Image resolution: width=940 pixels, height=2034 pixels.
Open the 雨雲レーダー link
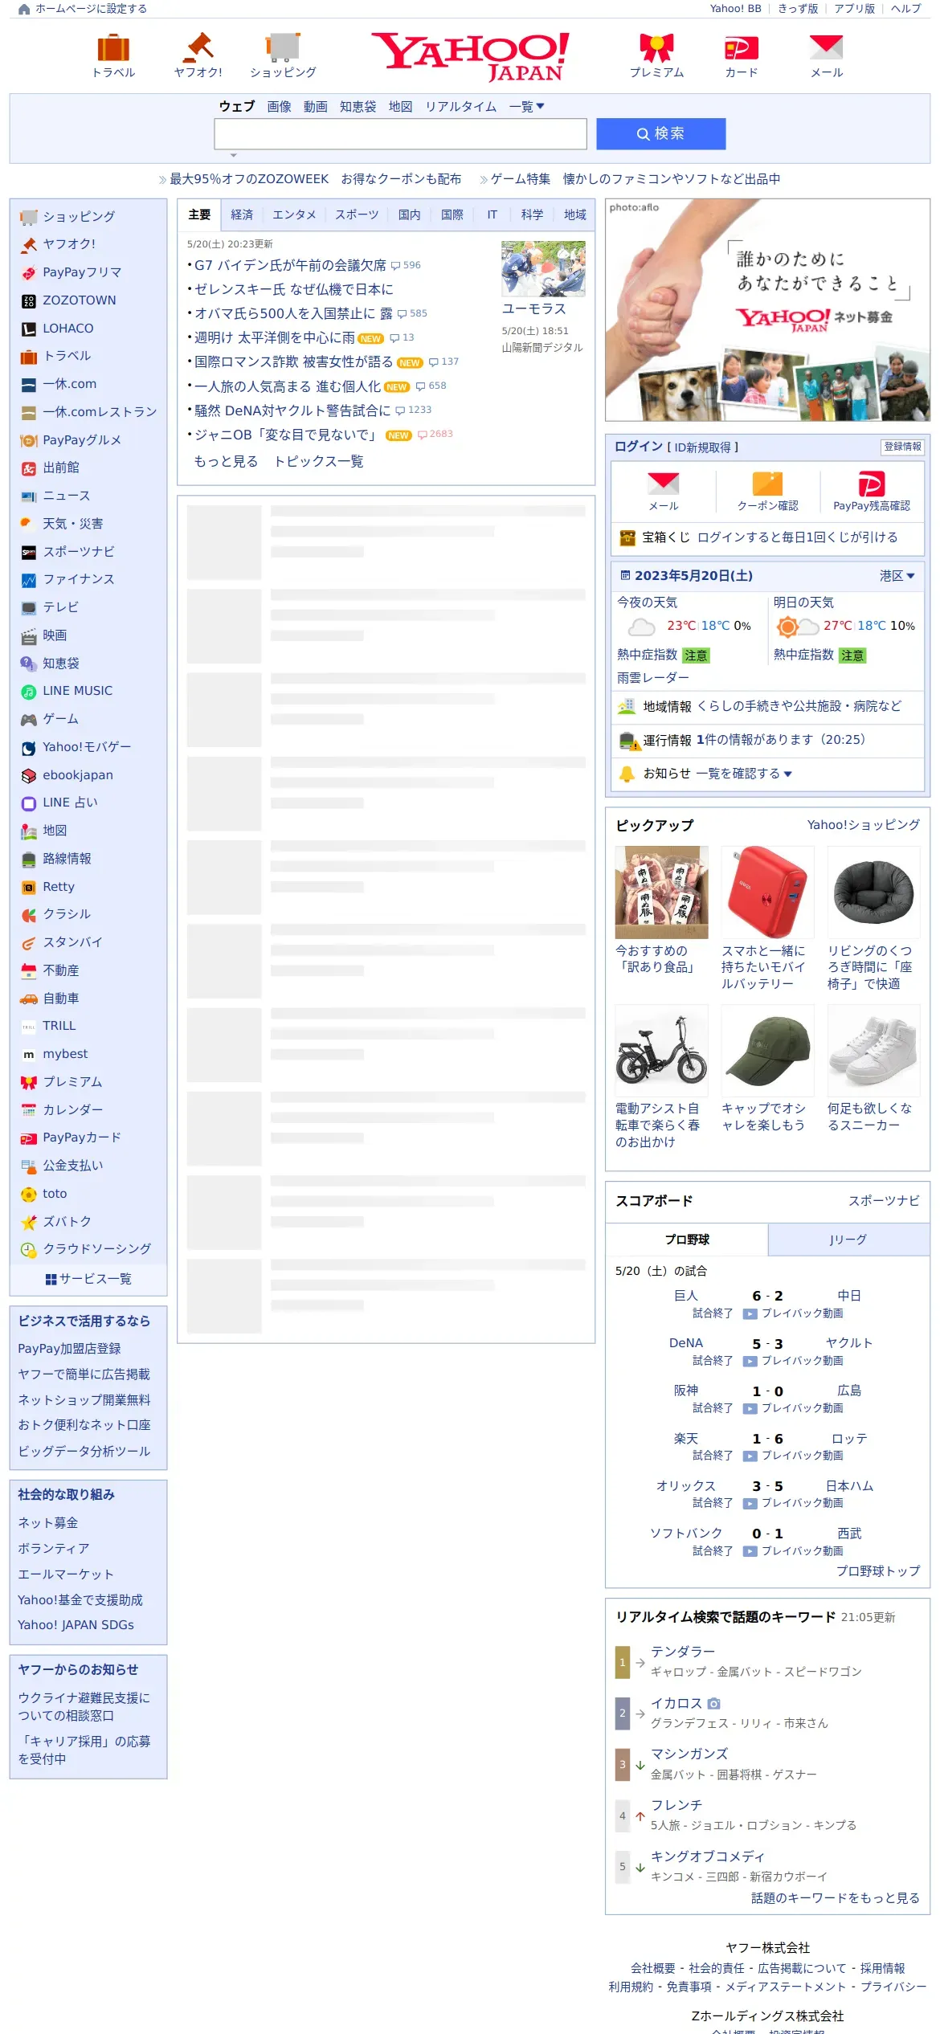pos(652,678)
